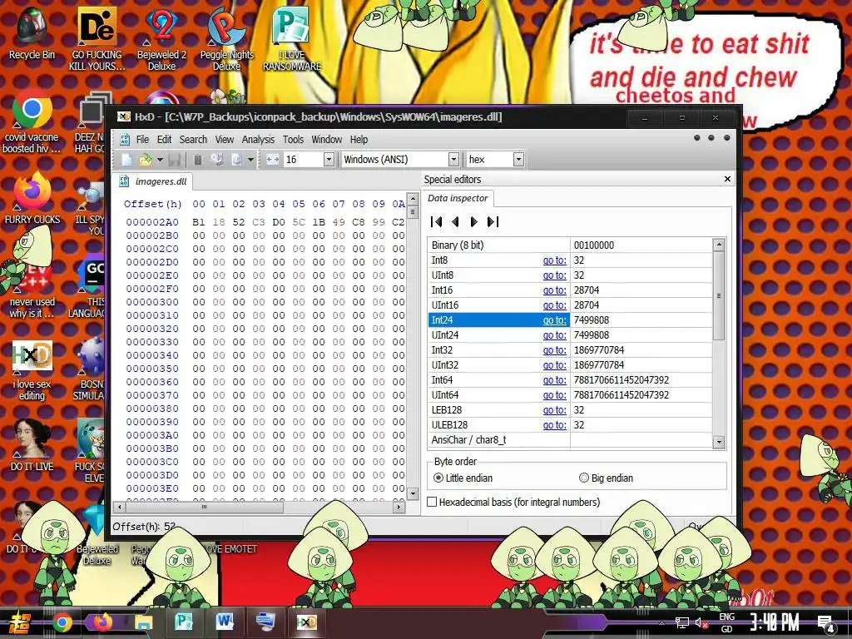Click the HxD document icon beside File menu
Viewport: 852px width, 639px height.
point(125,140)
